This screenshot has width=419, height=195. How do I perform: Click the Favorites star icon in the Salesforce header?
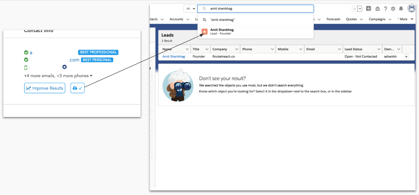pos(354,9)
